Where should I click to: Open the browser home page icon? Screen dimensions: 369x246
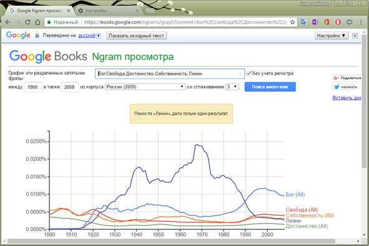[x=37, y=22]
